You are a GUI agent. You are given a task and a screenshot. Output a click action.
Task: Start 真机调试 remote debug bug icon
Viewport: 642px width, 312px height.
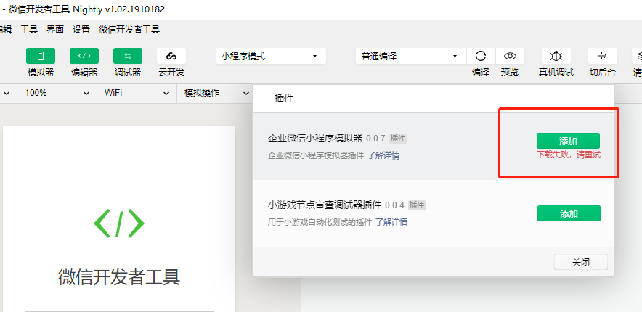556,56
